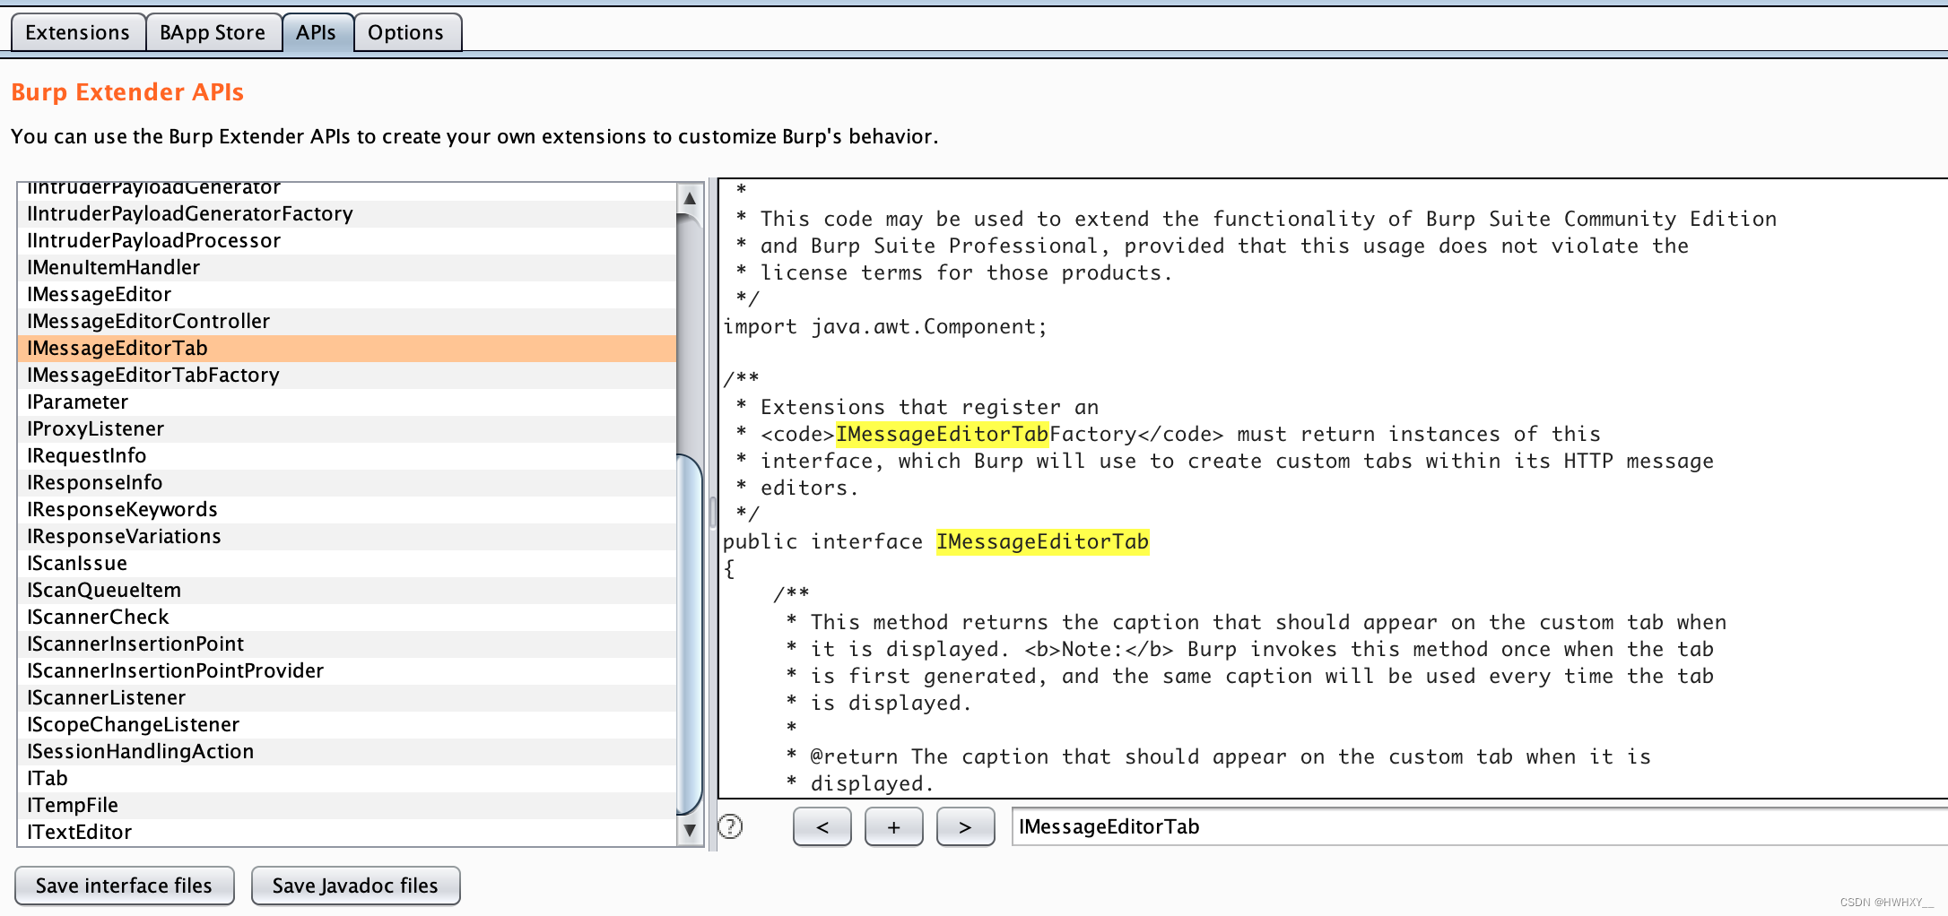Viewport: 1948px width, 916px height.
Task: Click highlighted IMessageEditorTab in interface declaration
Action: pos(1042,541)
